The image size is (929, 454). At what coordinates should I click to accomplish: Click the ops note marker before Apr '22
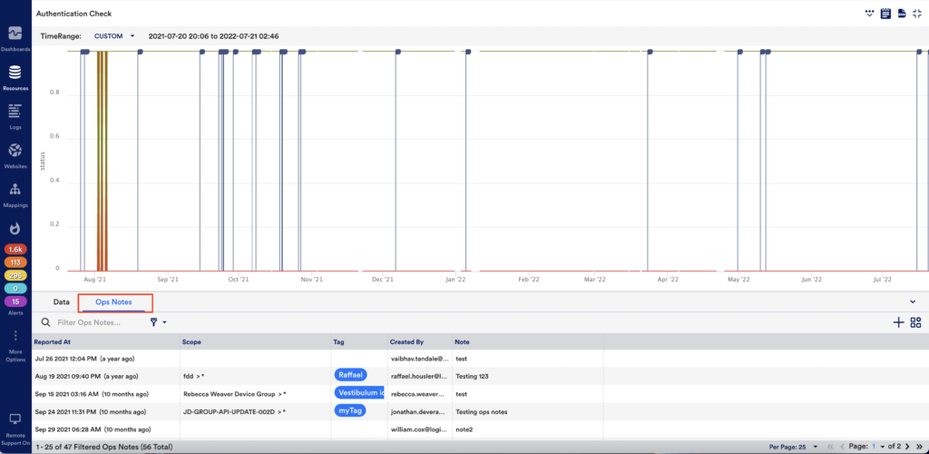650,52
